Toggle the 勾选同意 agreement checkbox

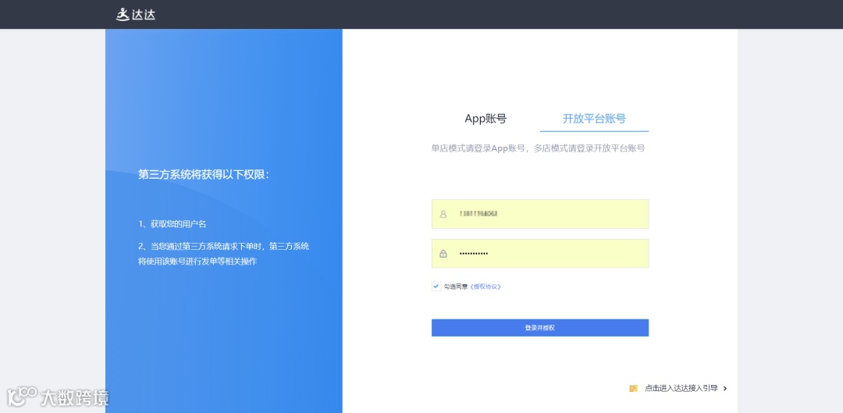click(x=436, y=287)
